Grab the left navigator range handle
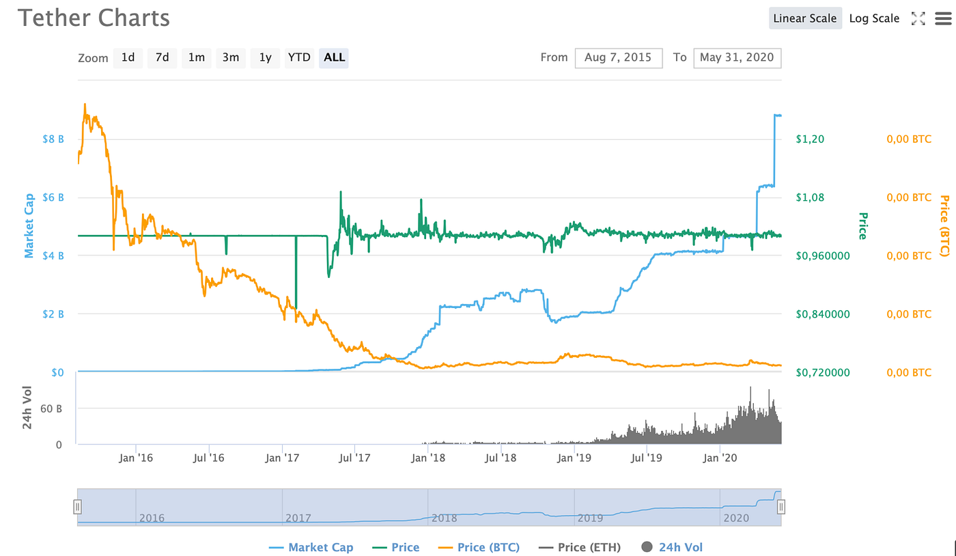This screenshot has width=956, height=556. coord(78,507)
